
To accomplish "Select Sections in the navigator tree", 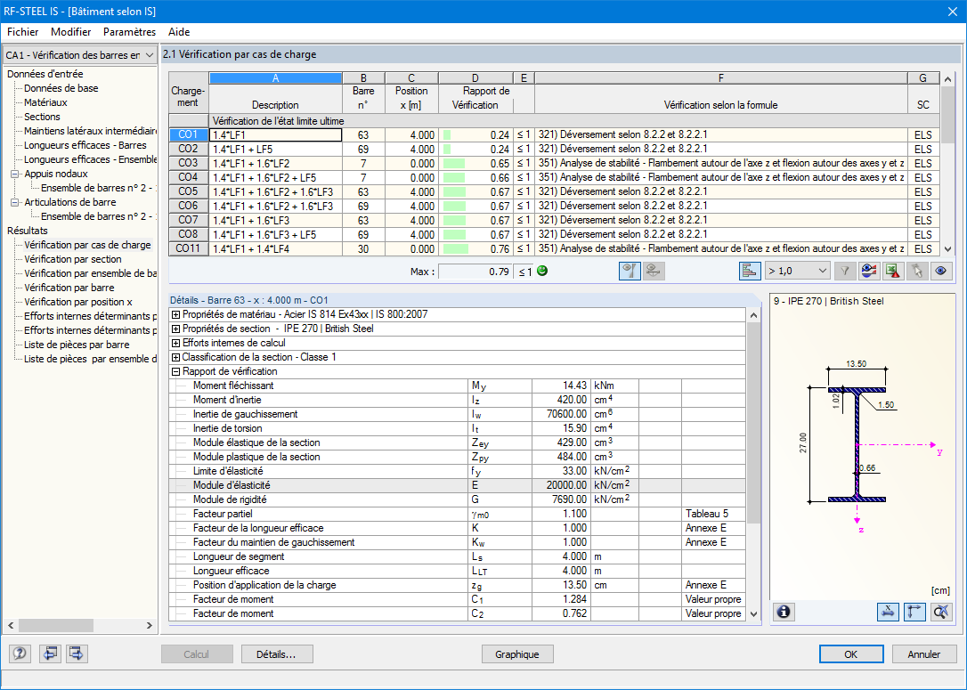I will point(42,117).
